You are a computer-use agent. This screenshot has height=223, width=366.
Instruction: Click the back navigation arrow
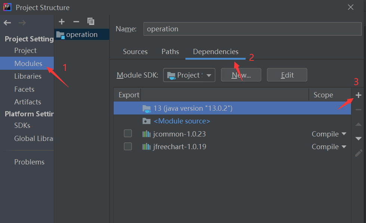7,23
